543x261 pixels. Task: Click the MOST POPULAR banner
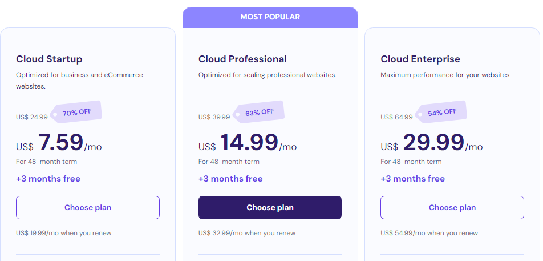[270, 17]
